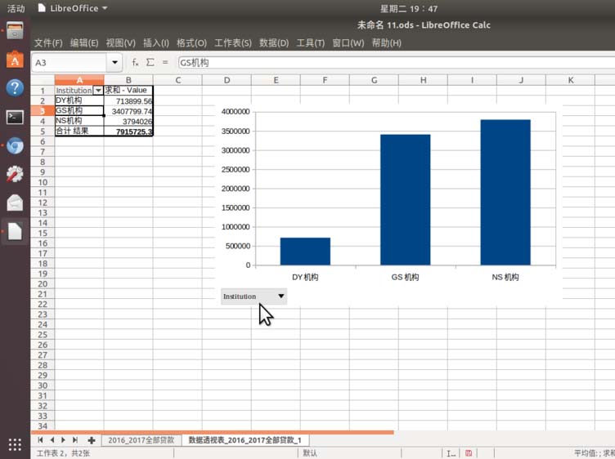
Task: Click the Function Wizard fx icon
Action: coord(135,62)
